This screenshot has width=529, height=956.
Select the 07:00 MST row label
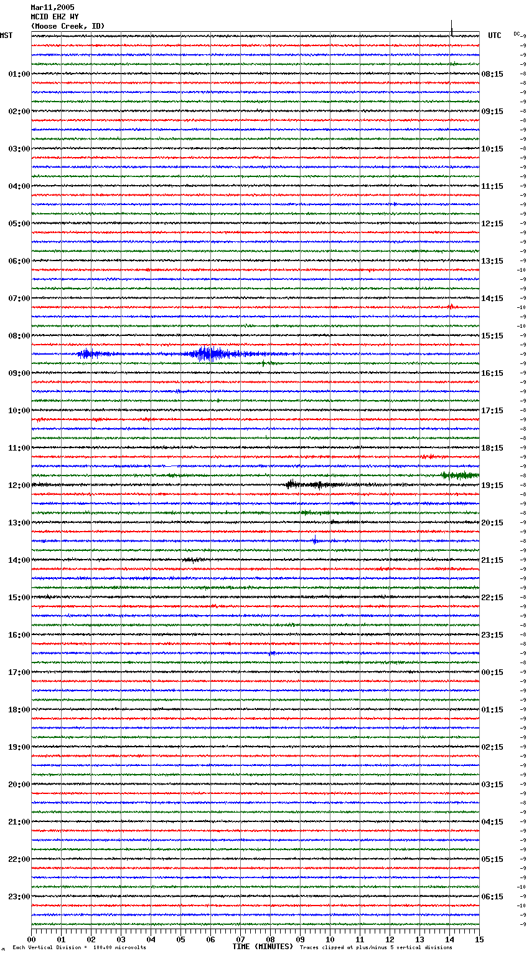coord(19,299)
